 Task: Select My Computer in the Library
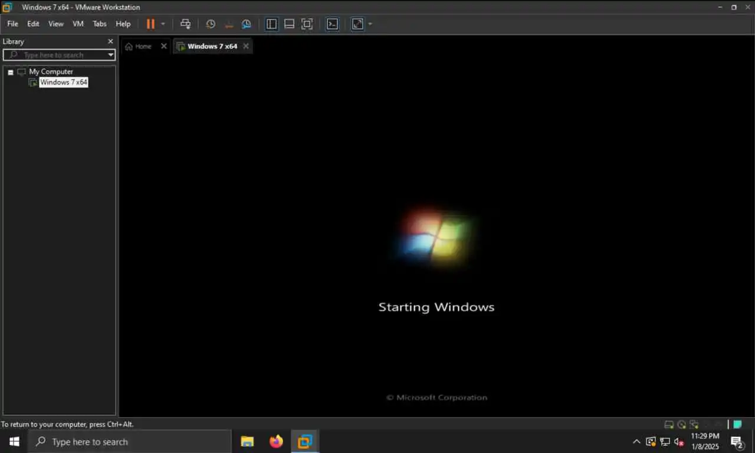[x=51, y=71]
